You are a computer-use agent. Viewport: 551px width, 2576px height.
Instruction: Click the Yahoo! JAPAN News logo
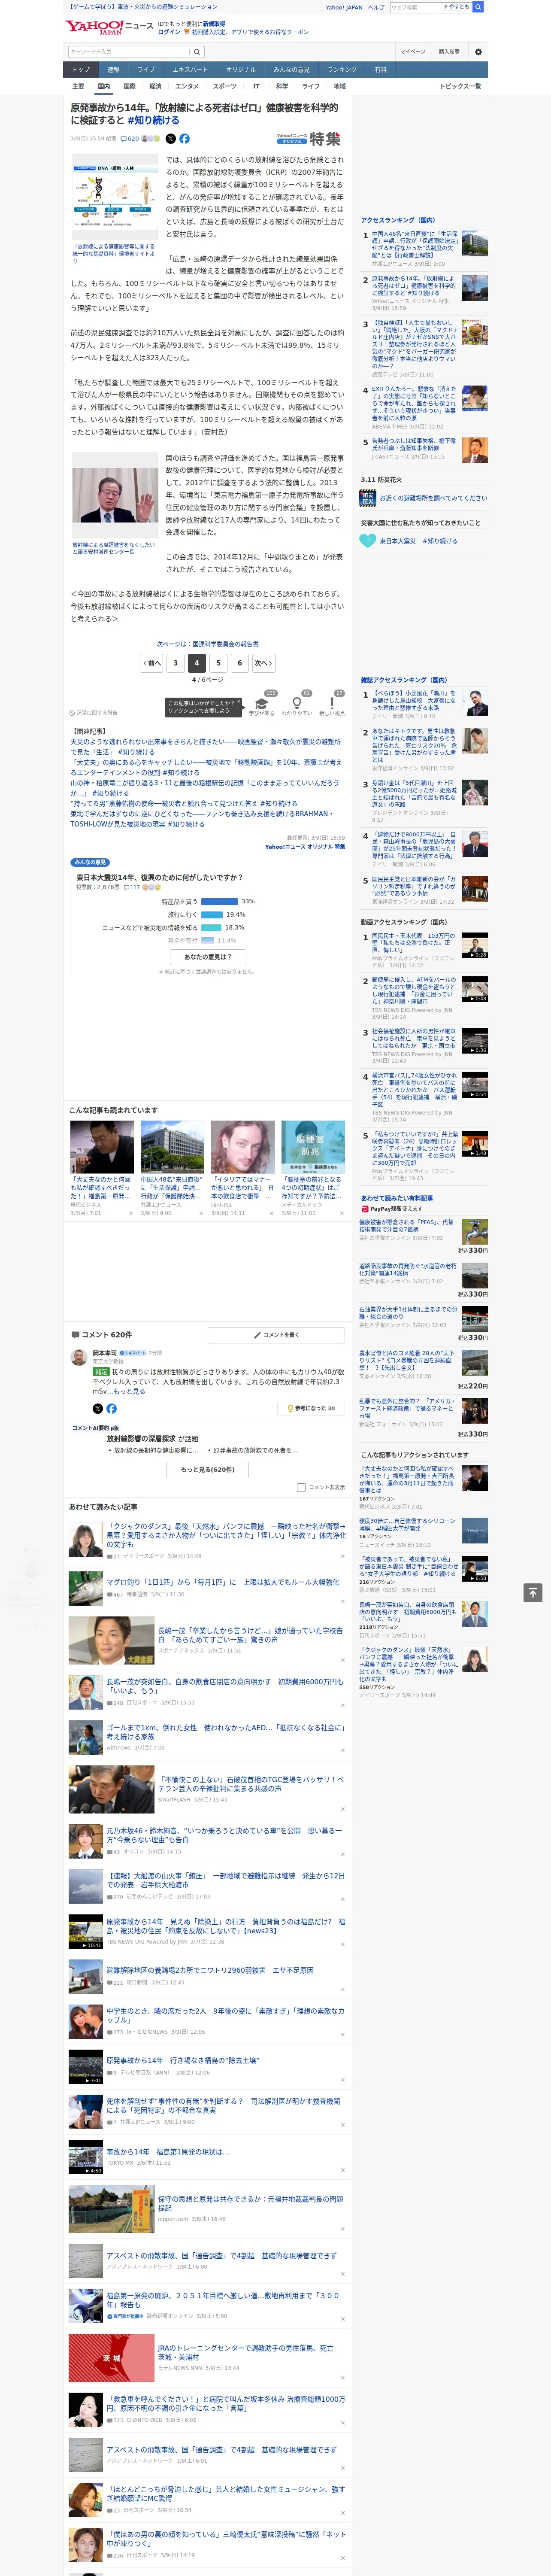coord(109,26)
